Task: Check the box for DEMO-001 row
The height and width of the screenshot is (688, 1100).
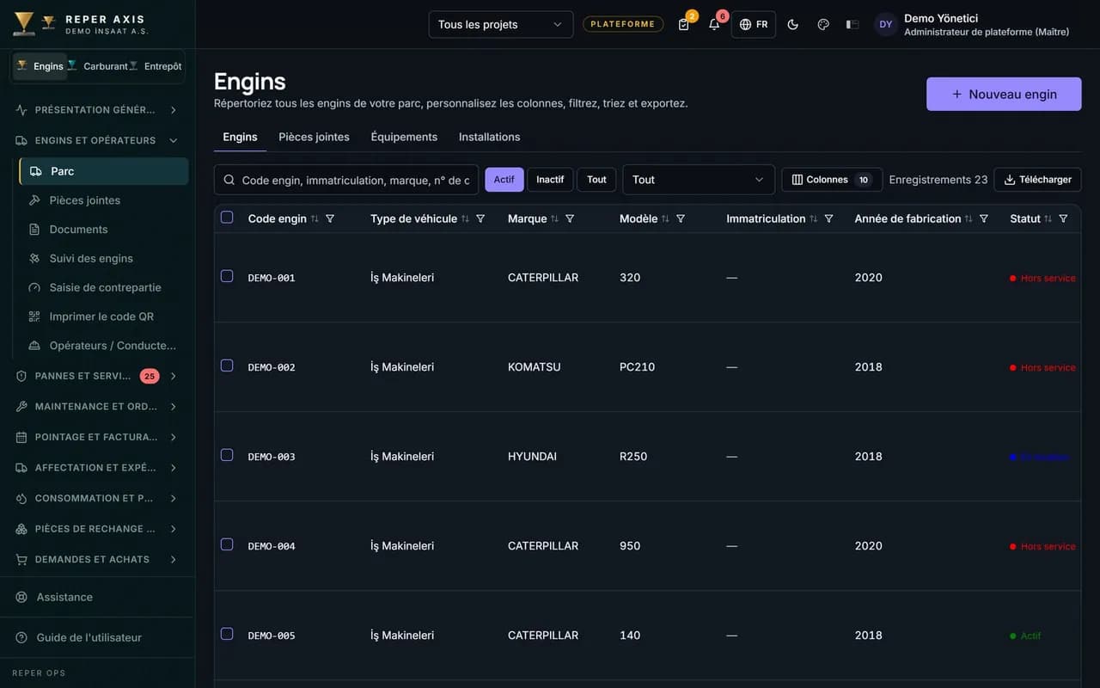Action: 227,276
